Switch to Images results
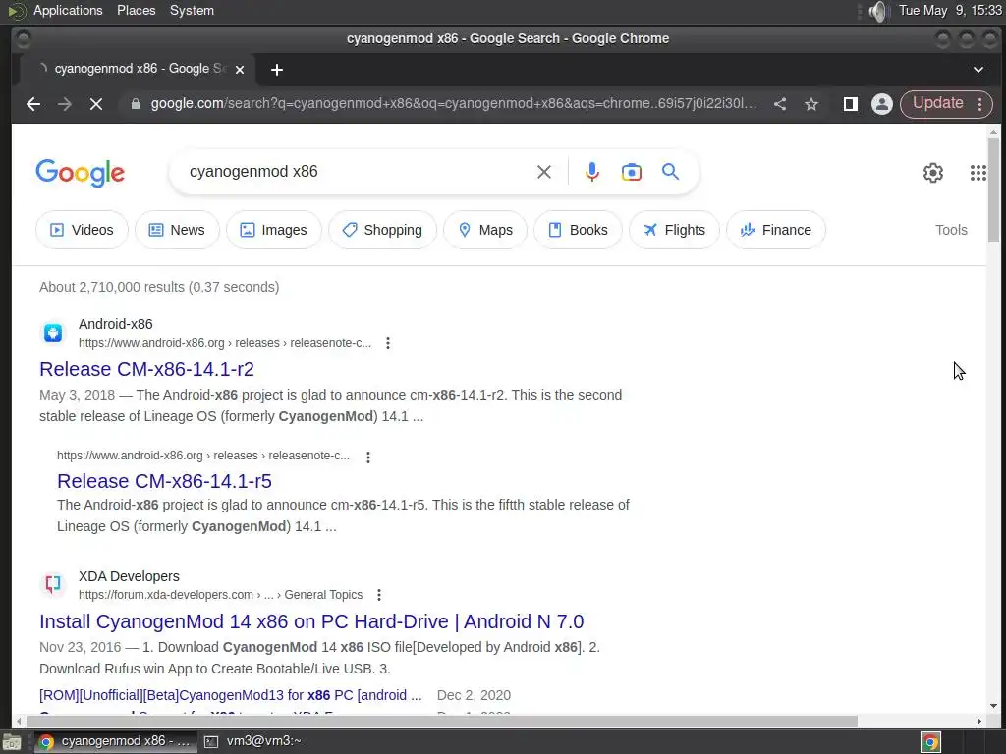 click(x=274, y=230)
